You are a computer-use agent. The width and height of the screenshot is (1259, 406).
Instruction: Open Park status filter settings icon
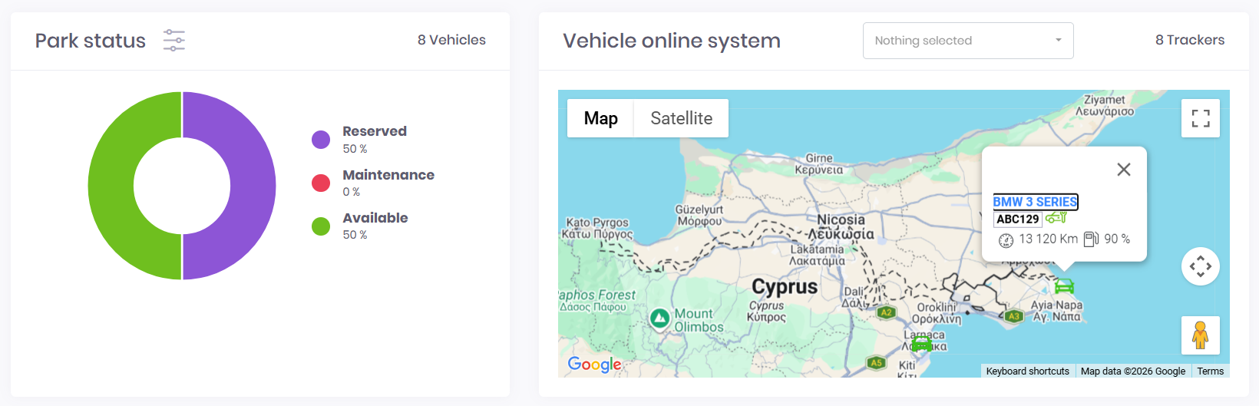click(x=174, y=40)
